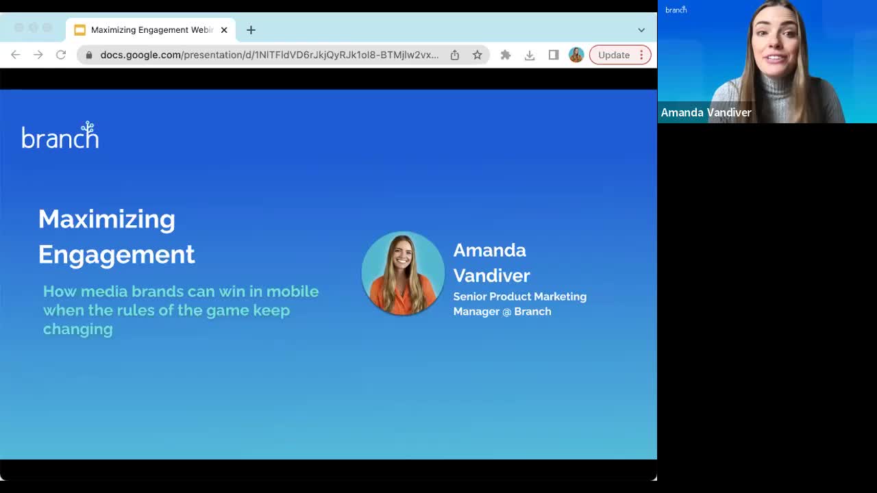Click the forward navigation arrow
877x493 pixels.
click(x=38, y=55)
